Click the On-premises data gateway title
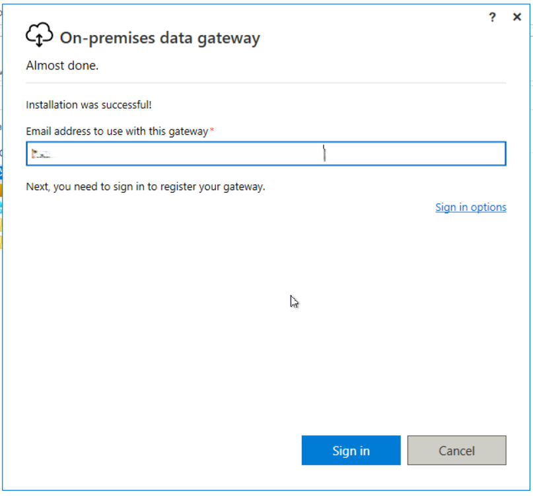This screenshot has height=496, width=533. click(160, 38)
